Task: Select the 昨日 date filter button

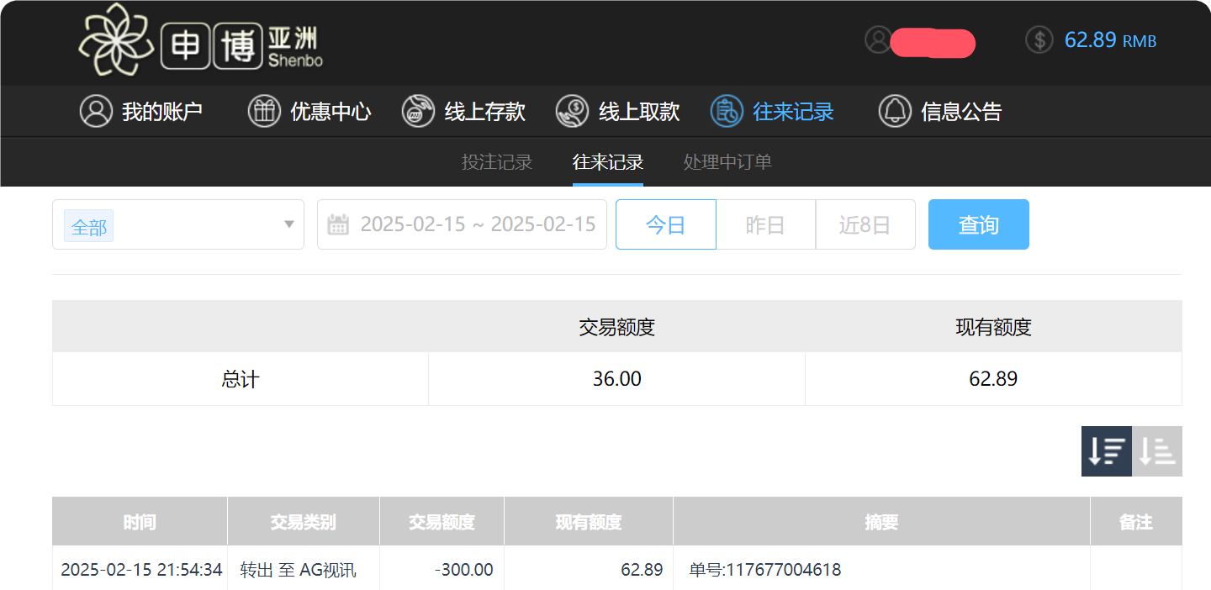Action: (765, 224)
